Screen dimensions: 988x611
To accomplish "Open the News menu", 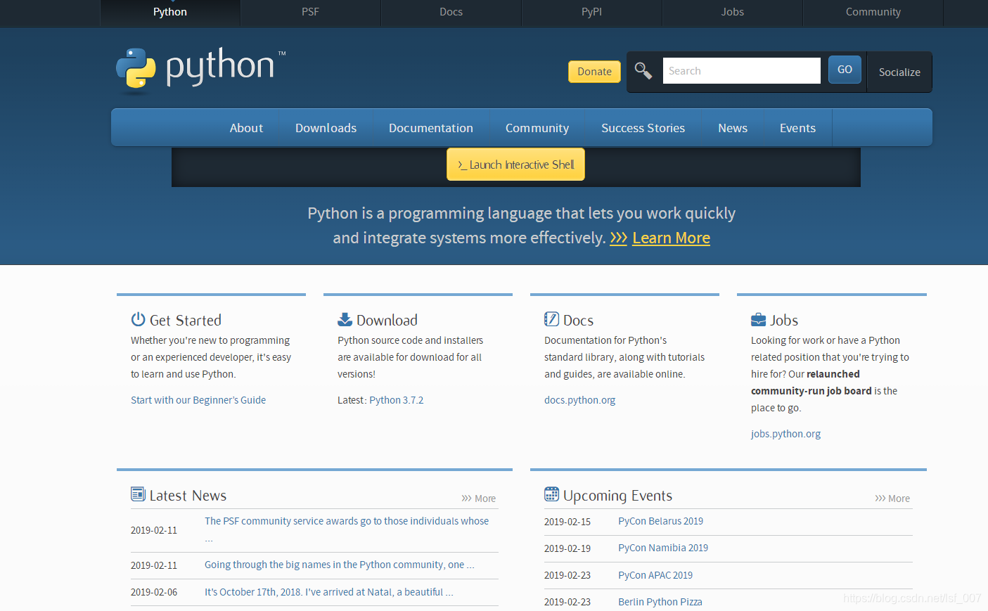I will tap(733, 128).
